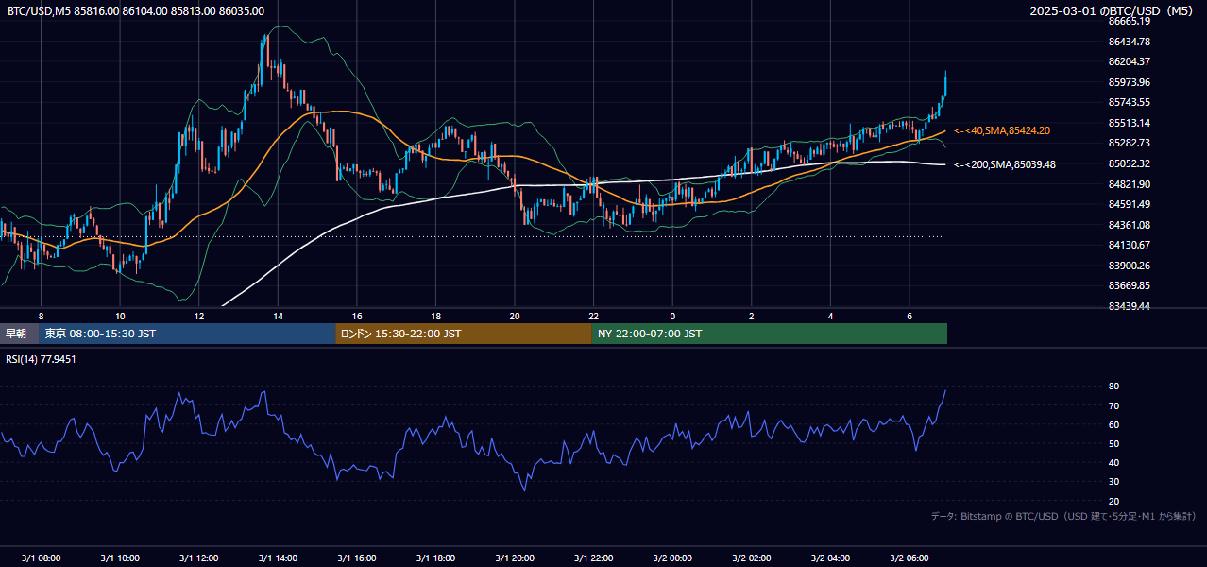
Task: Click price axis value 84591.49
Action: [1129, 204]
